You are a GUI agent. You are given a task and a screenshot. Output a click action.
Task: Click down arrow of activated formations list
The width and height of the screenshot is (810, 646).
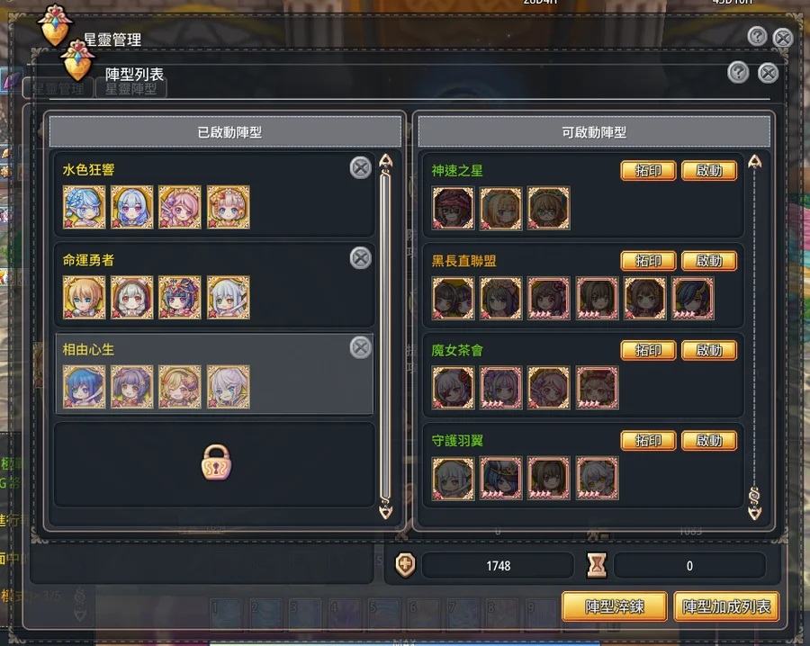pyautogui.click(x=386, y=511)
